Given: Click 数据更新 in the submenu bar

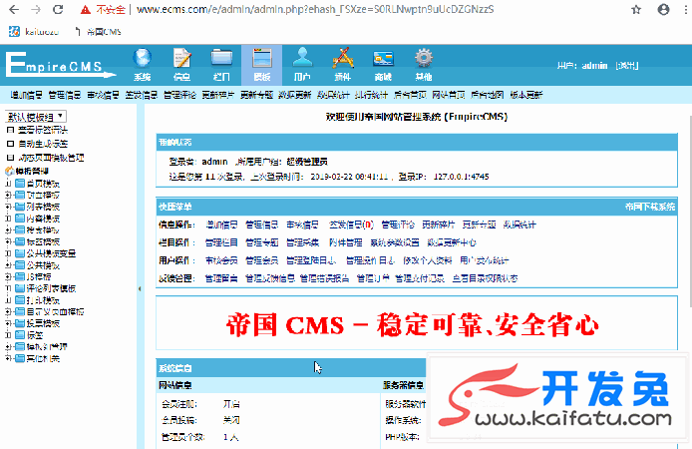Looking at the screenshot, I should click(x=295, y=95).
